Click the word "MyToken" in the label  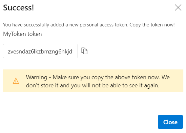[x=14, y=34]
